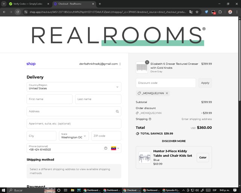Show hidden system tray icons
241x193 pixels.
pos(183,190)
